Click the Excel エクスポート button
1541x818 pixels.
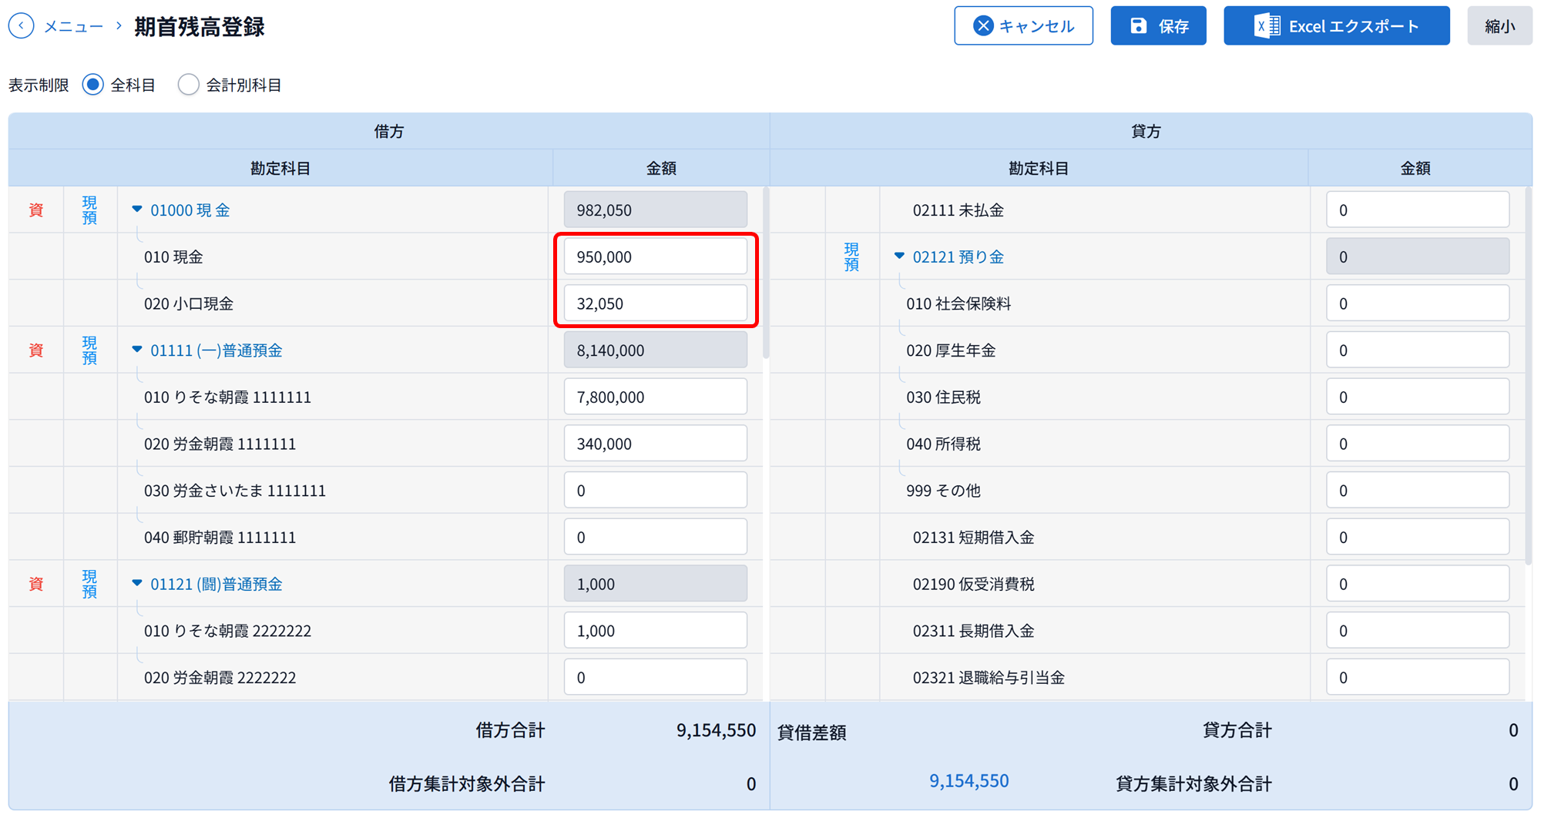pos(1336,25)
